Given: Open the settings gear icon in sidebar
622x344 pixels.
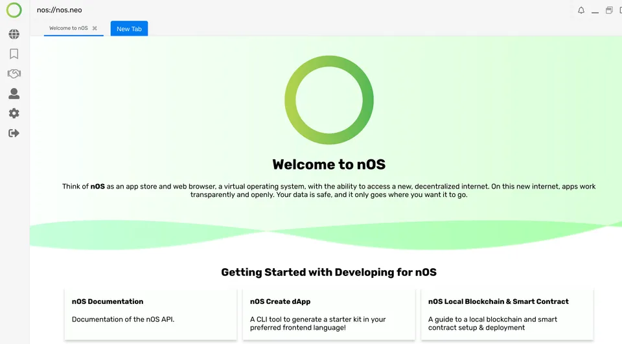Looking at the screenshot, I should pyautogui.click(x=14, y=113).
